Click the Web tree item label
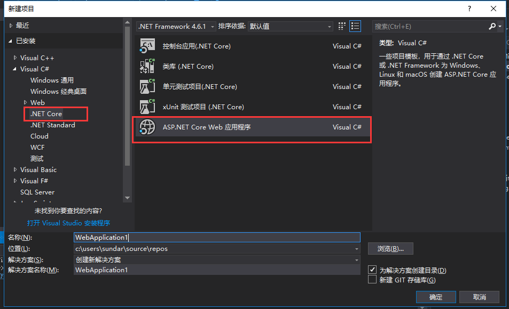509x309 pixels. tap(37, 102)
